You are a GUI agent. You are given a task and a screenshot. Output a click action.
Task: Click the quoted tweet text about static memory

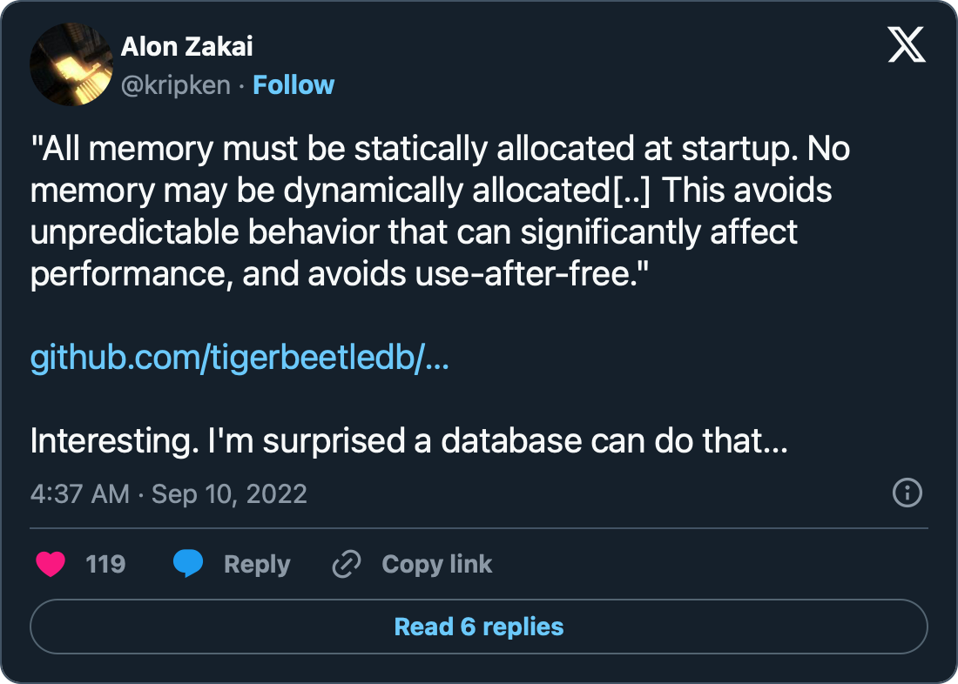pyautogui.click(x=435, y=211)
